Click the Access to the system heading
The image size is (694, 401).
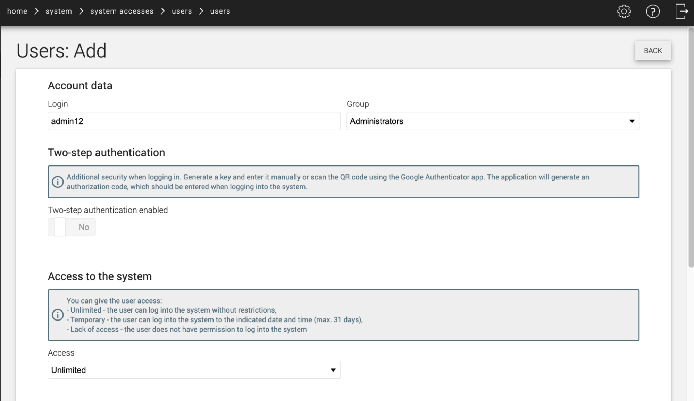coord(100,276)
